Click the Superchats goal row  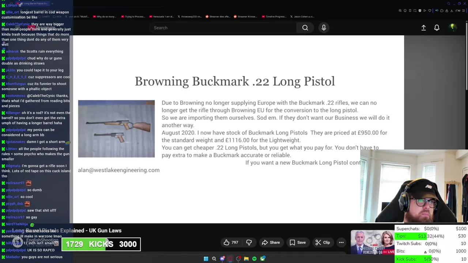click(431, 229)
